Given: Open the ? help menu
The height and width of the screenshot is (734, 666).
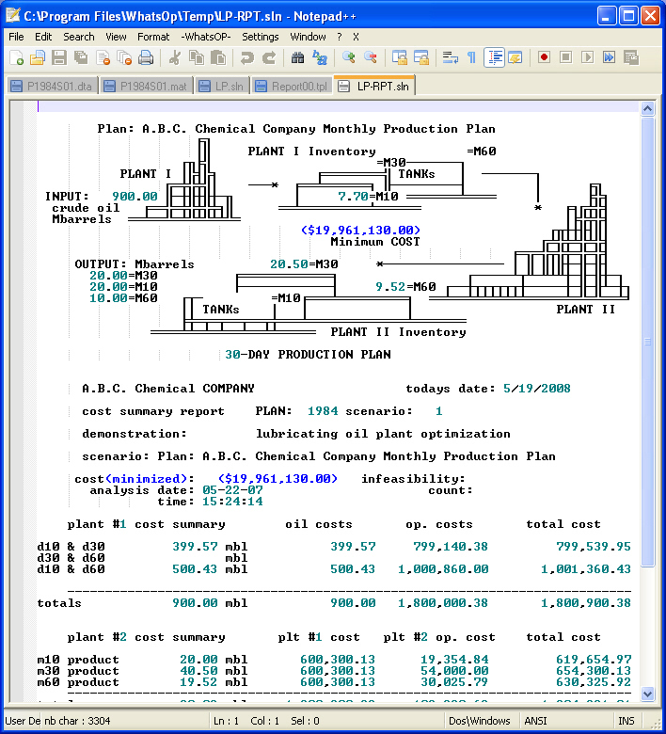Looking at the screenshot, I should 340,37.
